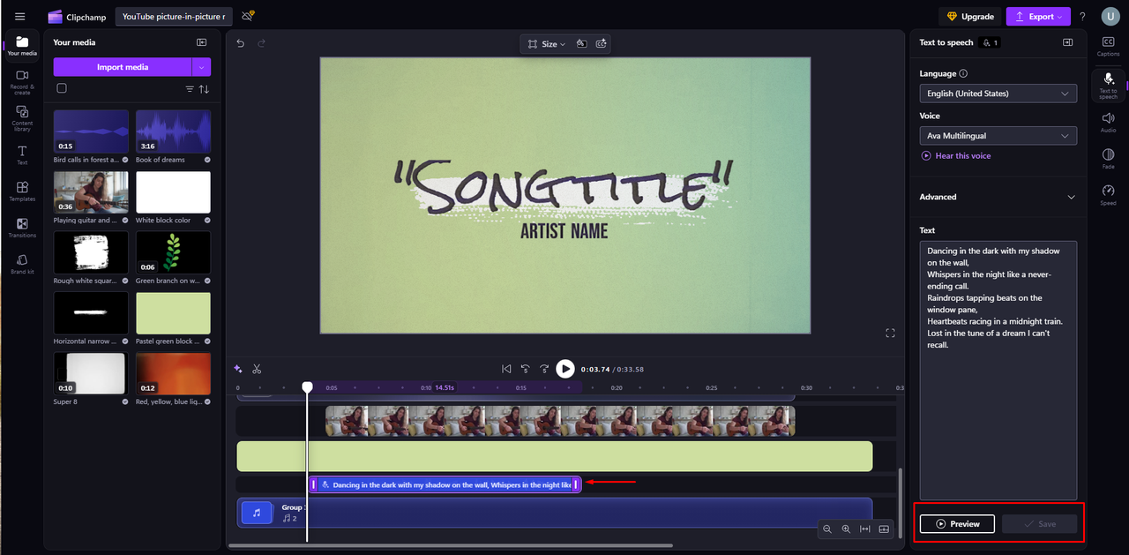The image size is (1129, 555).
Task: Edit the project title field
Action: 174,16
